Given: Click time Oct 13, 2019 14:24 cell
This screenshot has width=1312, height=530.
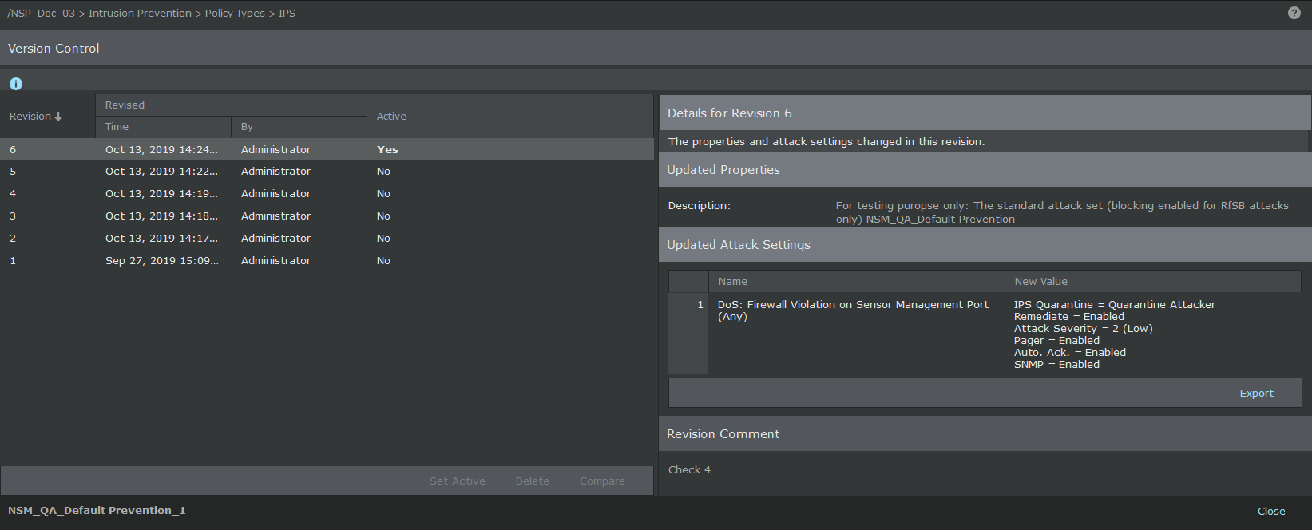Looking at the screenshot, I should tap(161, 149).
